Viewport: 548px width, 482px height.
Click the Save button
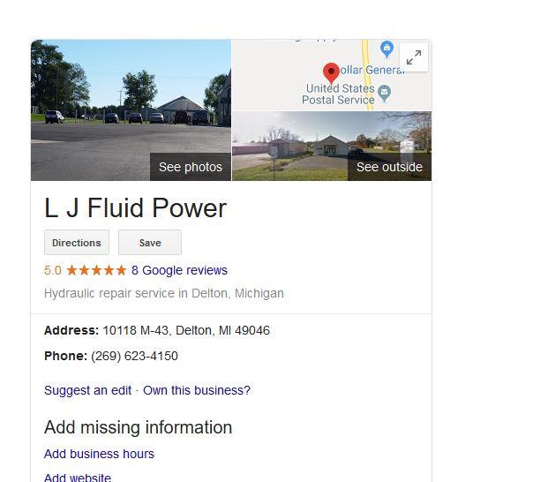pyautogui.click(x=150, y=243)
